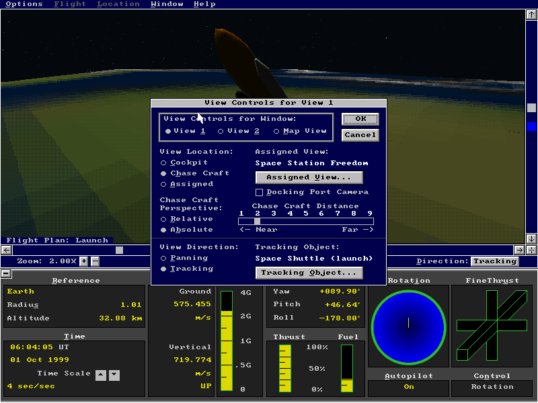The image size is (538, 403).
Task: Click the vertical view scrollbar thumb
Action: (x=531, y=107)
